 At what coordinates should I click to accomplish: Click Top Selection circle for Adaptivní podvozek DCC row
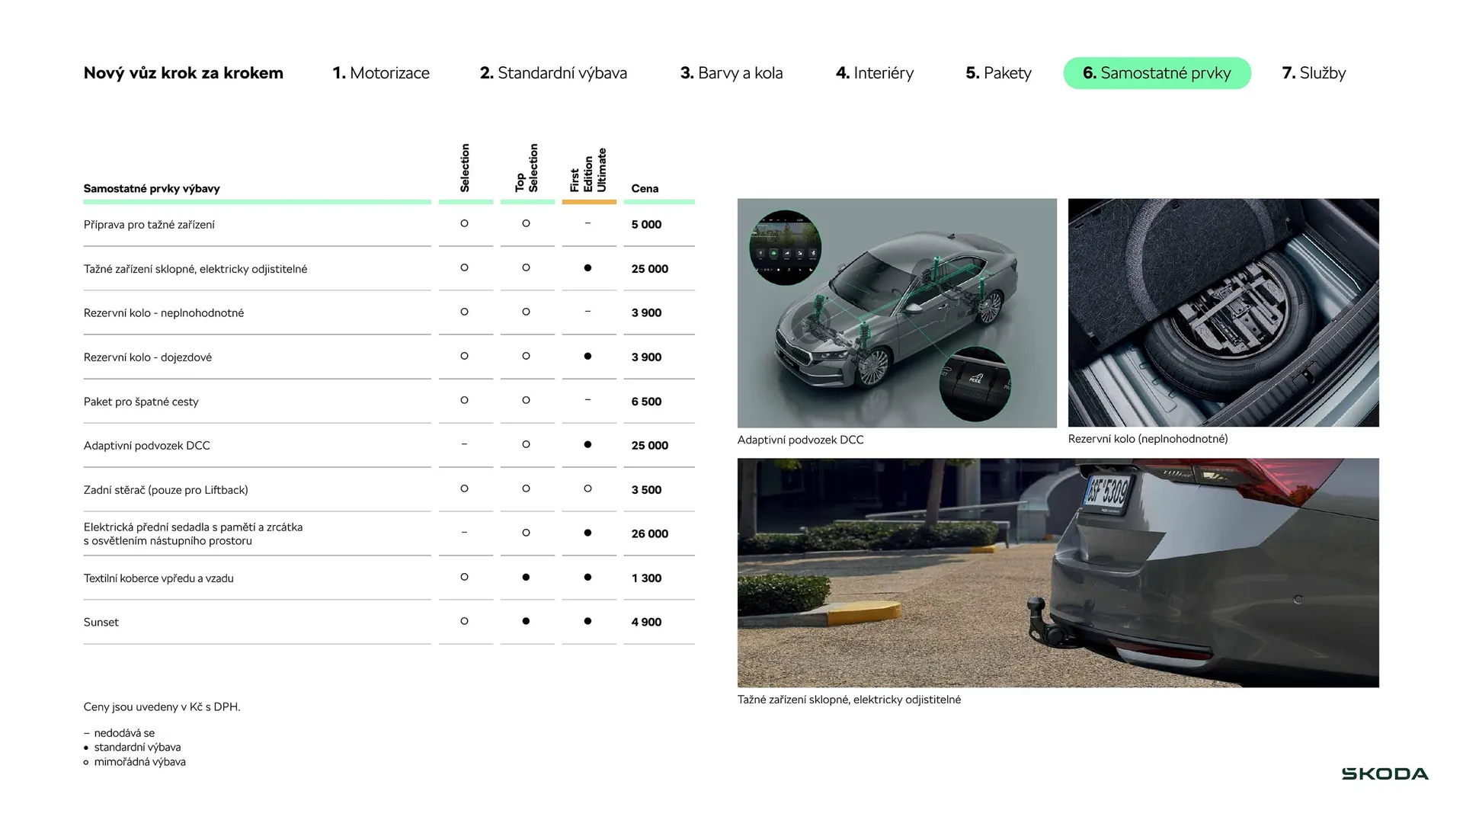click(x=527, y=444)
